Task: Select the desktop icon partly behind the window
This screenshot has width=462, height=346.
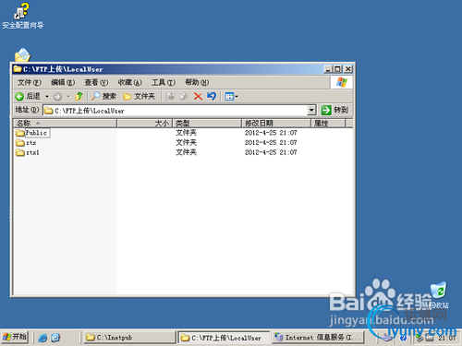Action: [x=22, y=55]
